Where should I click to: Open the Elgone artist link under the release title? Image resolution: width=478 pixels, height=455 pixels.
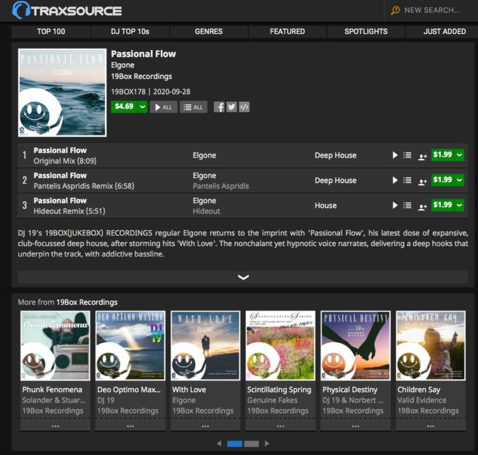[x=123, y=65]
